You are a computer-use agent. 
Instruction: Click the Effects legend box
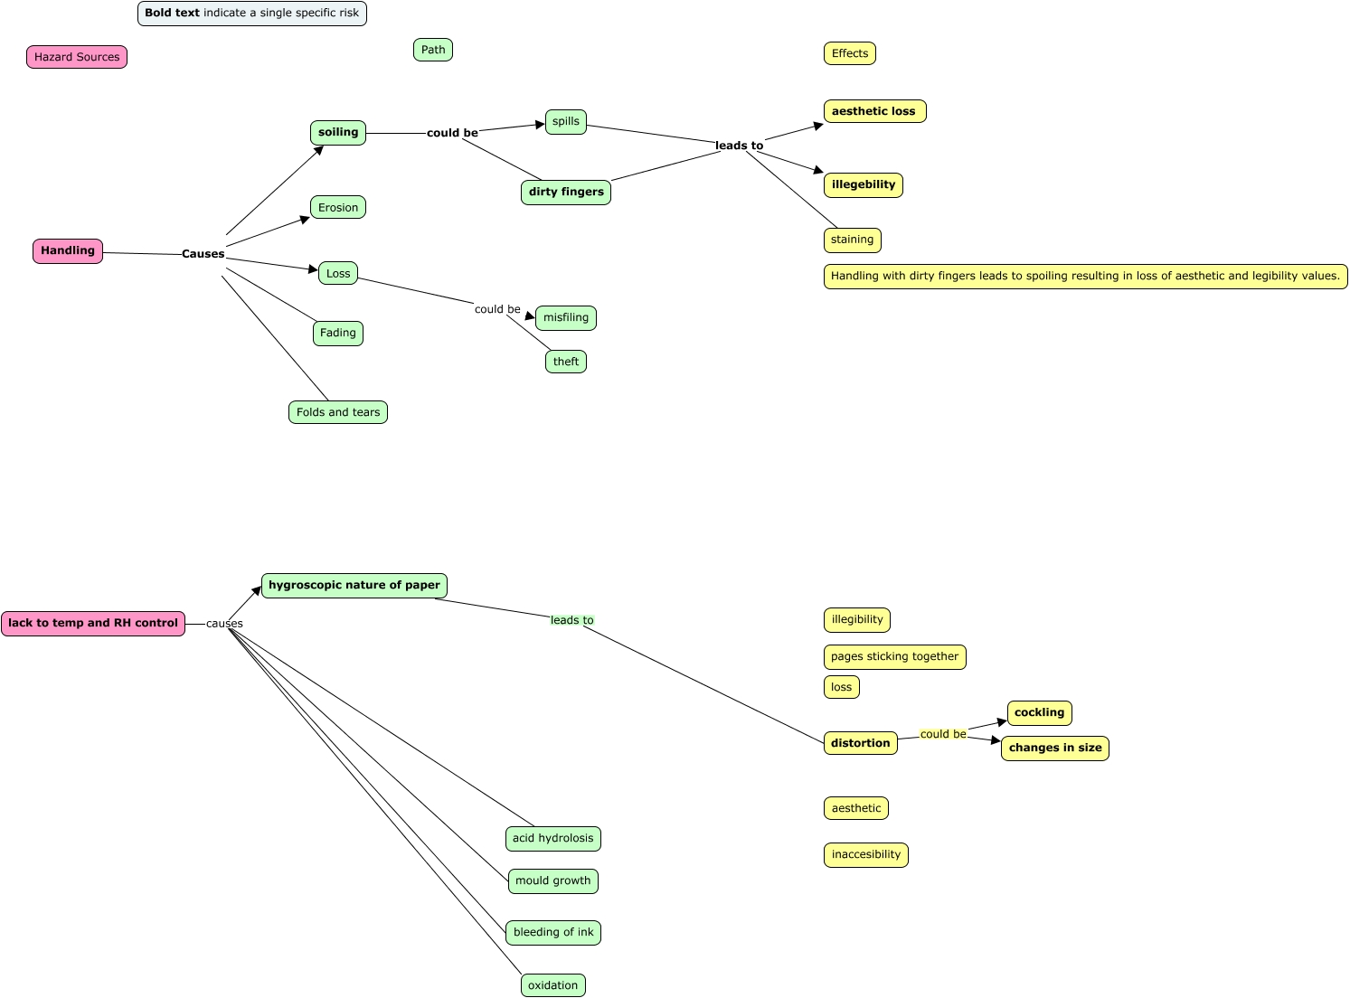849,53
